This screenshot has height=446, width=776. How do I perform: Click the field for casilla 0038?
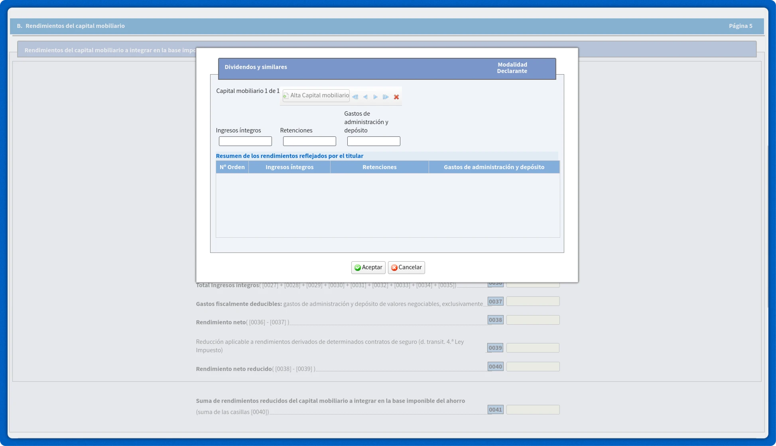click(533, 320)
